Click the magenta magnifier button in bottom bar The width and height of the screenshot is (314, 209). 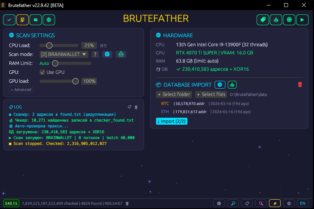coord(261,204)
